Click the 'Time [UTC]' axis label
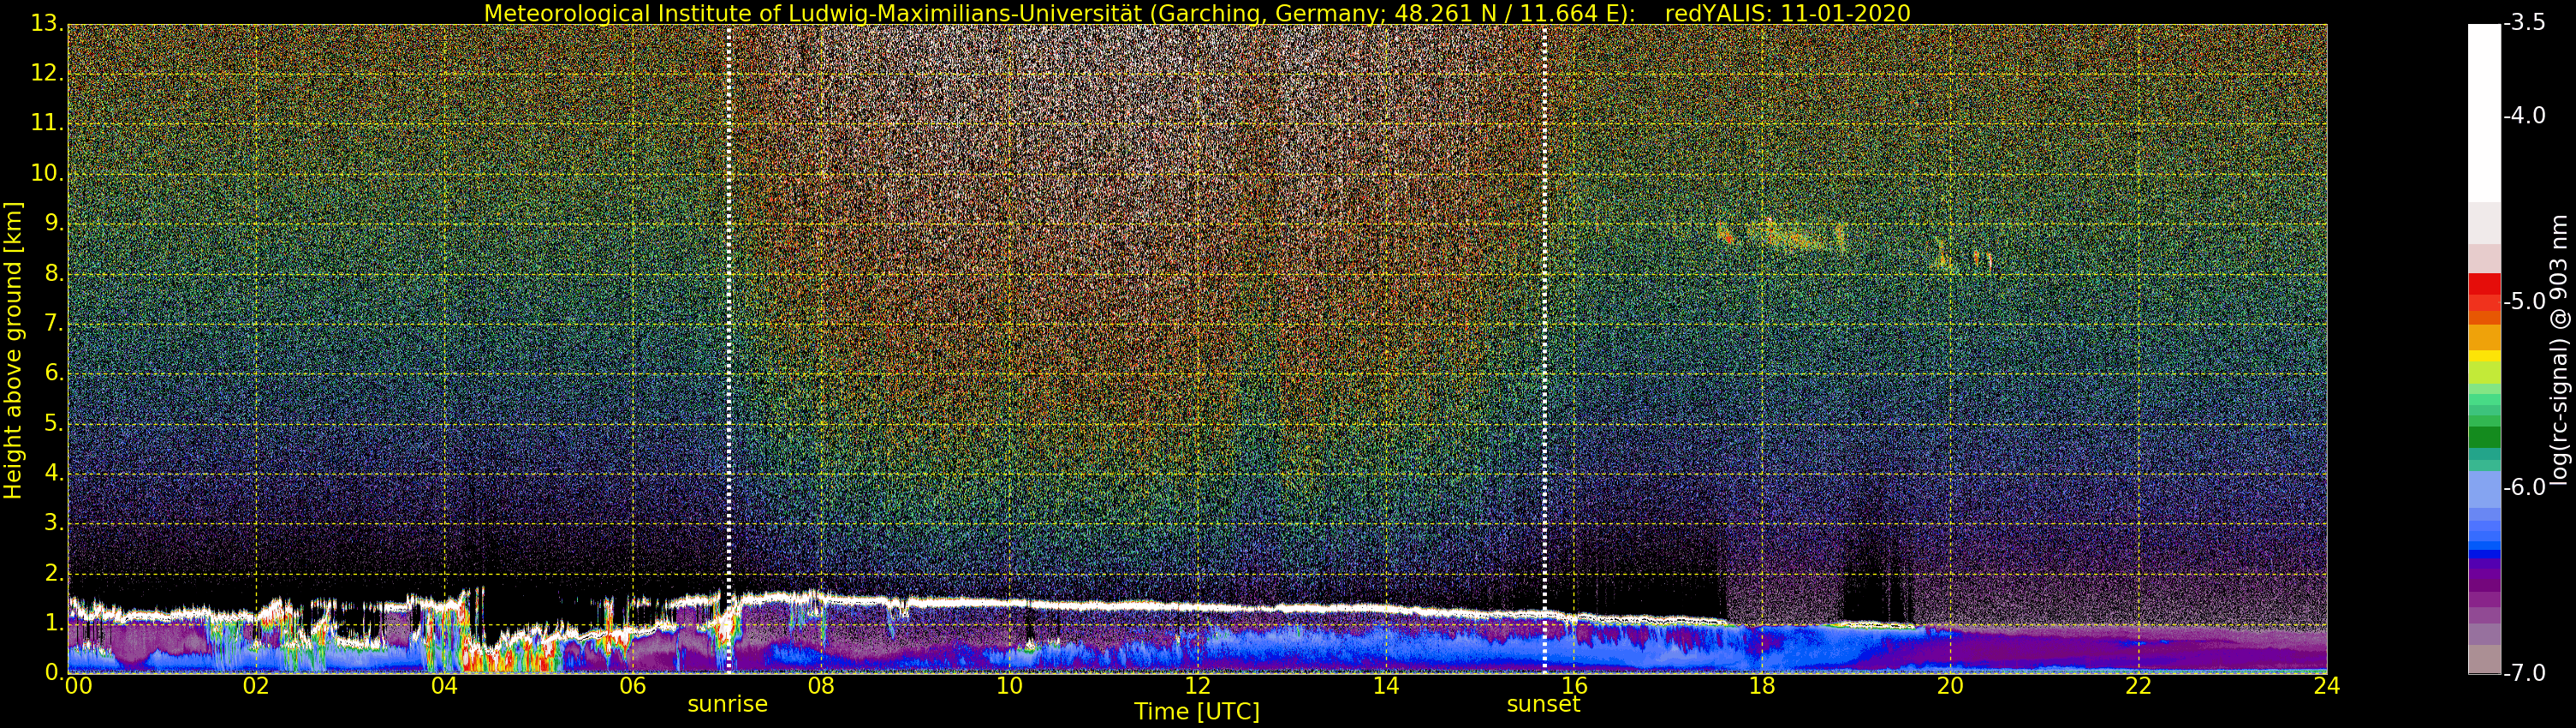Viewport: 2576px width, 728px height. point(1197,711)
